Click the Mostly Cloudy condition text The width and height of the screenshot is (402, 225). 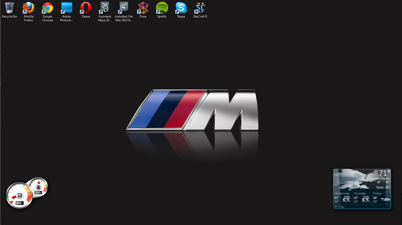(x=380, y=178)
